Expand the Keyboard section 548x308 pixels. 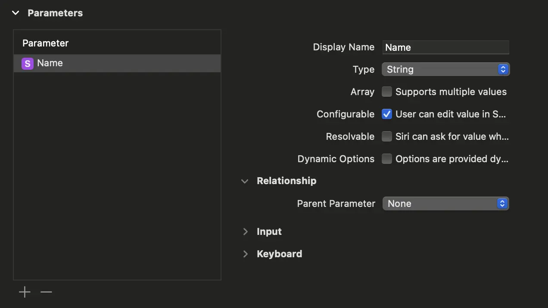coord(245,254)
